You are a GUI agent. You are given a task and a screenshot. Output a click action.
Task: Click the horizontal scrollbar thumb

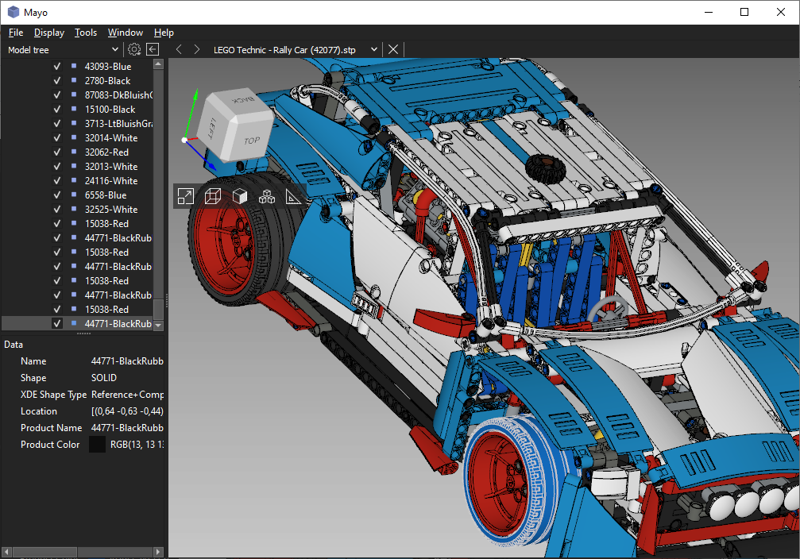point(45,552)
